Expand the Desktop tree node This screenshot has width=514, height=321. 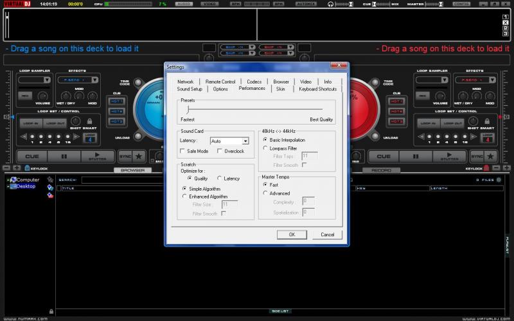pos(8,186)
